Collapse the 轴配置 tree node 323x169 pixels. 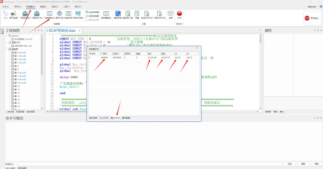point(7,49)
